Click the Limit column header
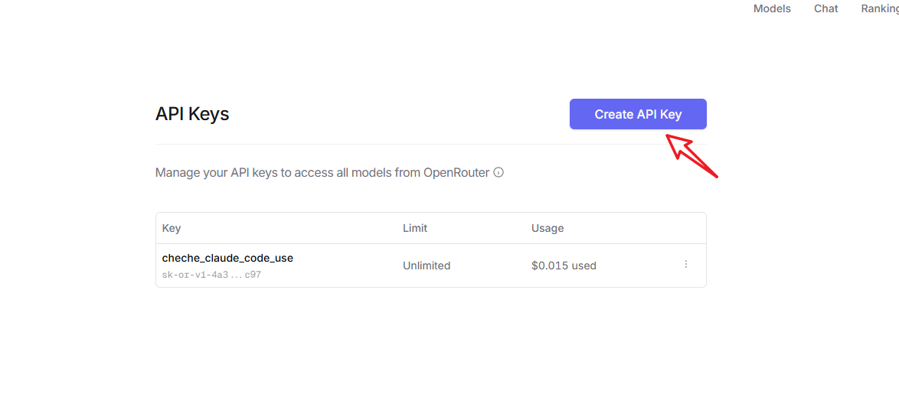 point(415,228)
